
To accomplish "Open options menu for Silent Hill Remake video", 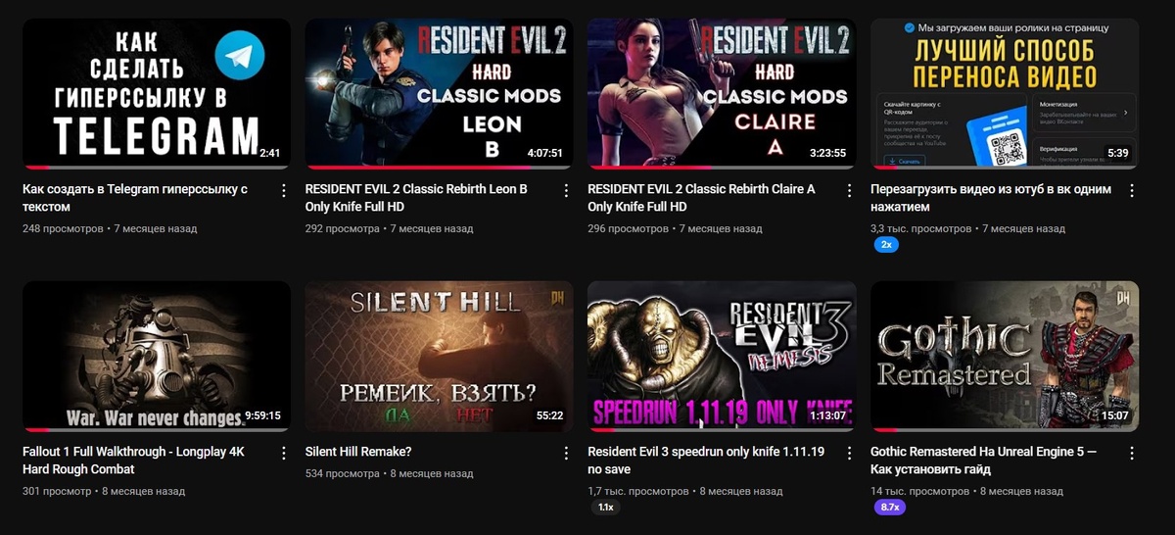I will coord(566,453).
